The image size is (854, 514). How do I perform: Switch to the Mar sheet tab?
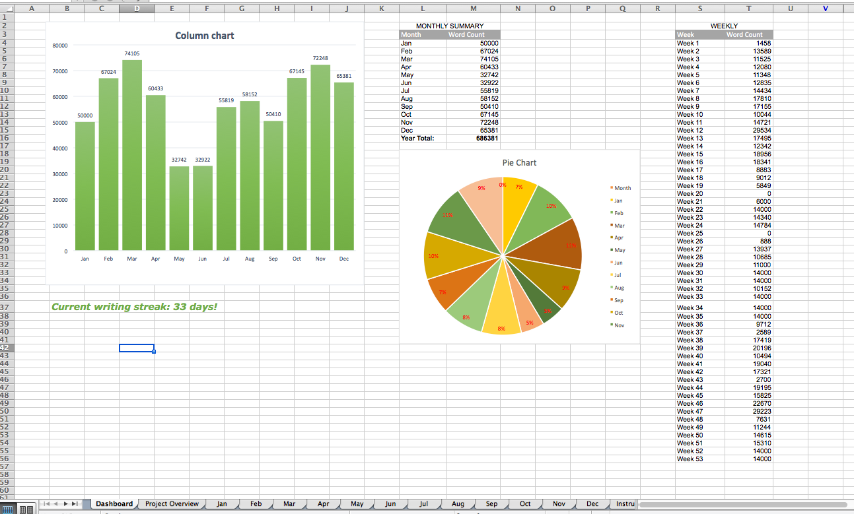289,504
